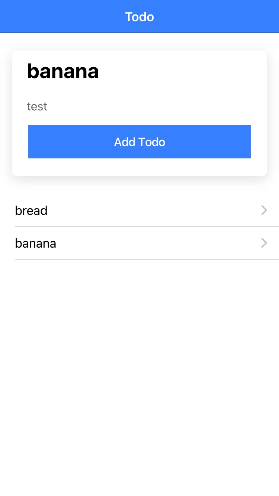
Task: Click the bold banana heading input
Action: [63, 71]
